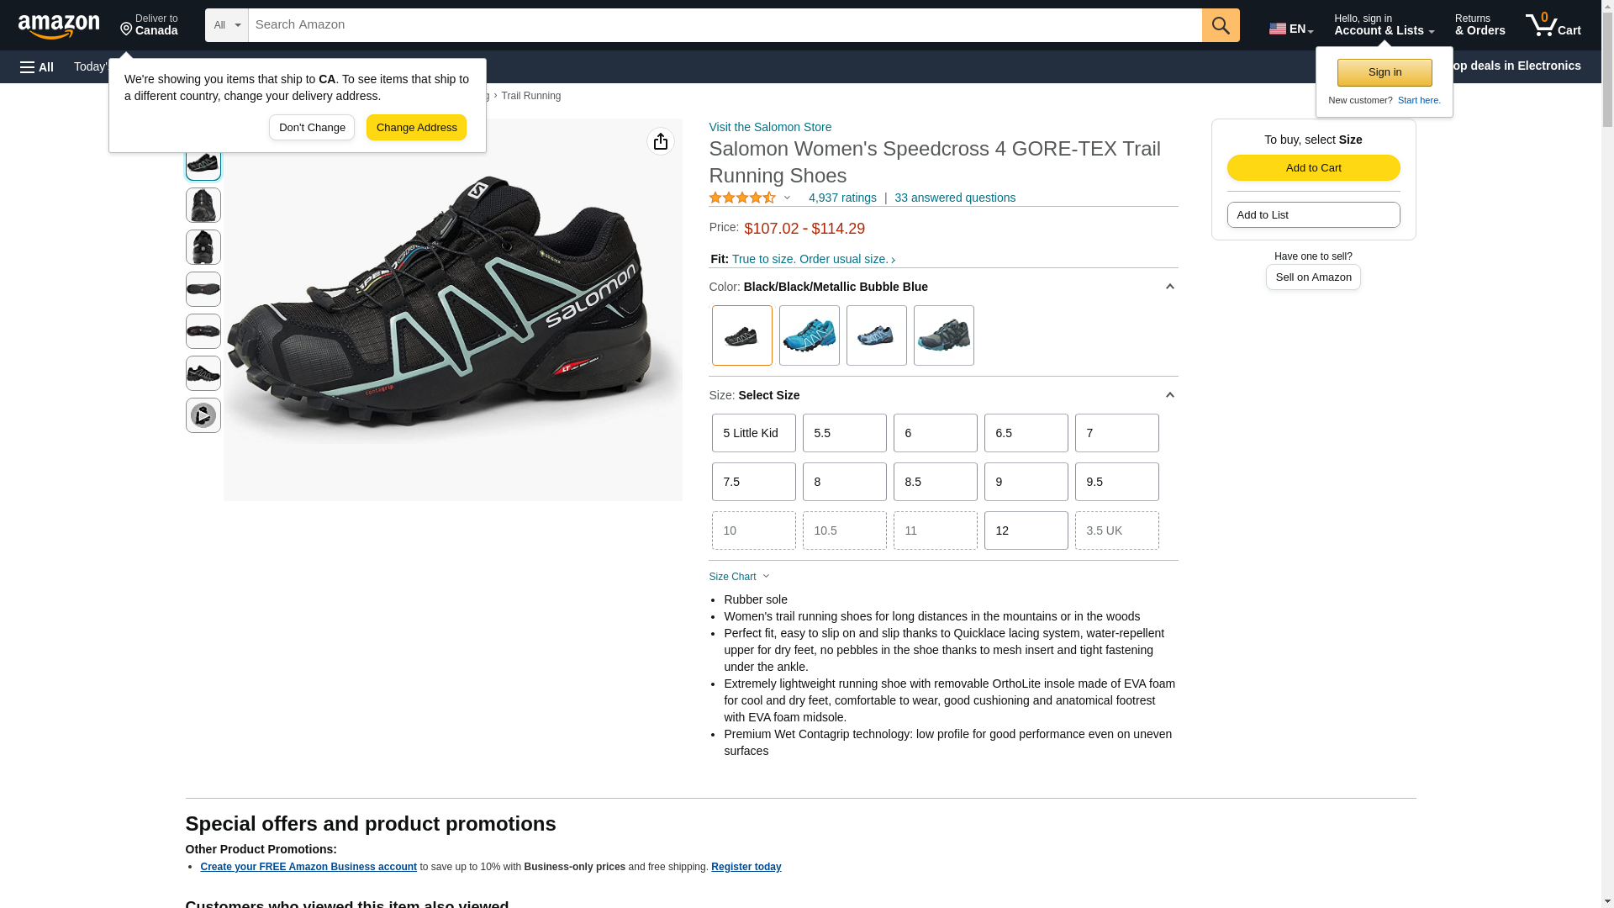Image resolution: width=1614 pixels, height=908 pixels.
Task: Open the search category All dropdown
Action: click(227, 25)
